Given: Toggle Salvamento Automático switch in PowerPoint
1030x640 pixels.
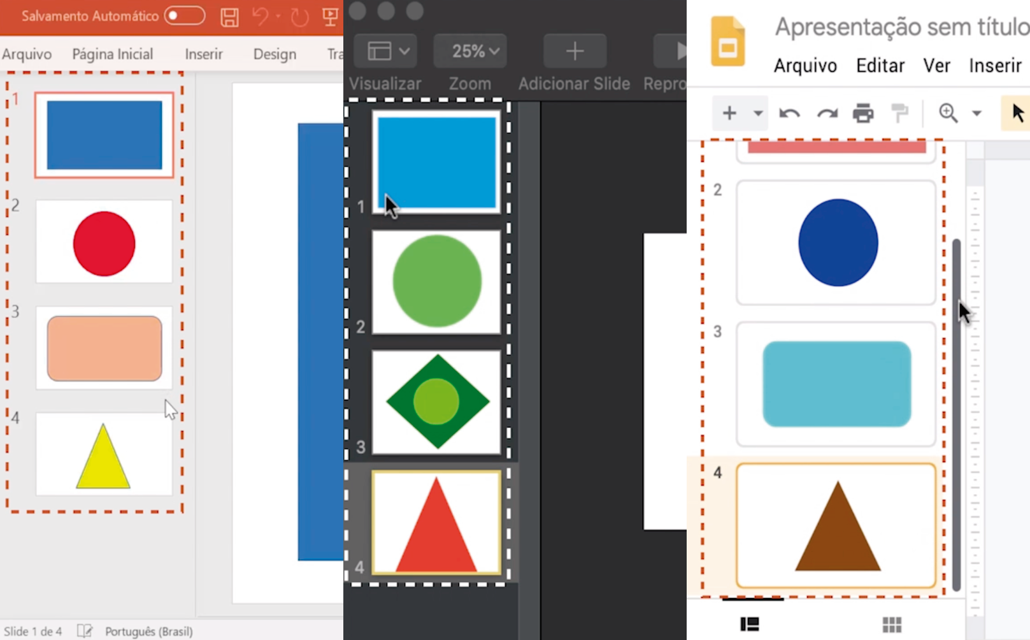Looking at the screenshot, I should pos(185,16).
